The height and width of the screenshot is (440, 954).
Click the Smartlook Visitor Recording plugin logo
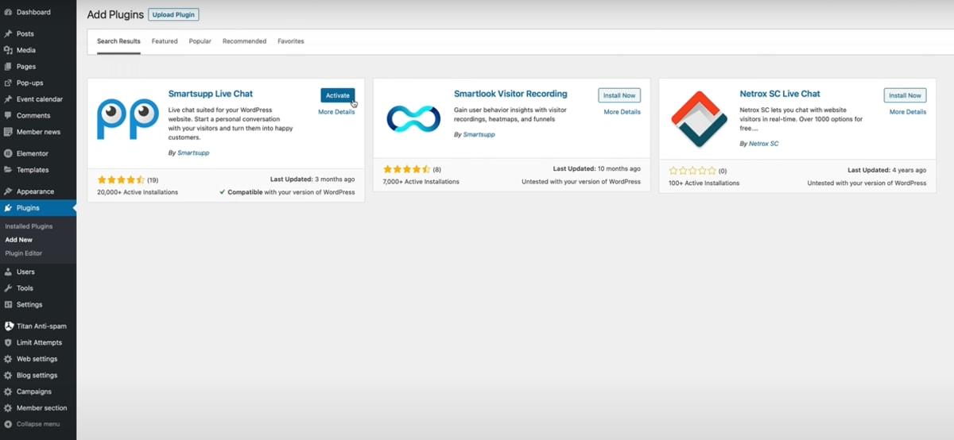(413, 119)
